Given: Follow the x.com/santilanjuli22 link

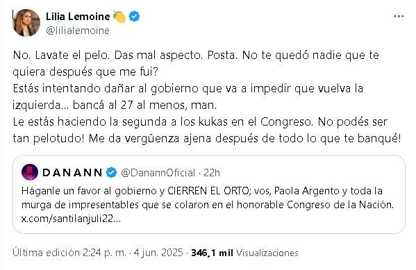Looking at the screenshot, I should [x=71, y=219].
